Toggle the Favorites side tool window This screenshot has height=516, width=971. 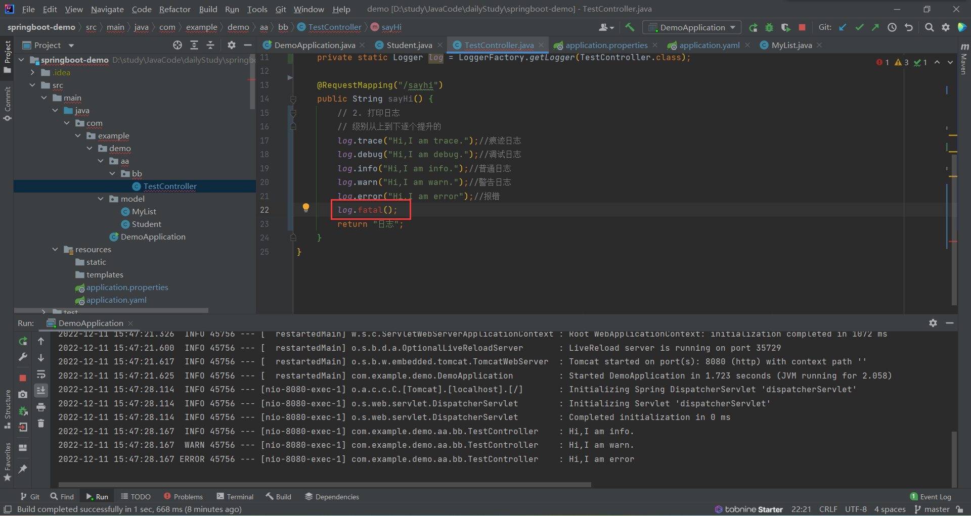pyautogui.click(x=7, y=461)
